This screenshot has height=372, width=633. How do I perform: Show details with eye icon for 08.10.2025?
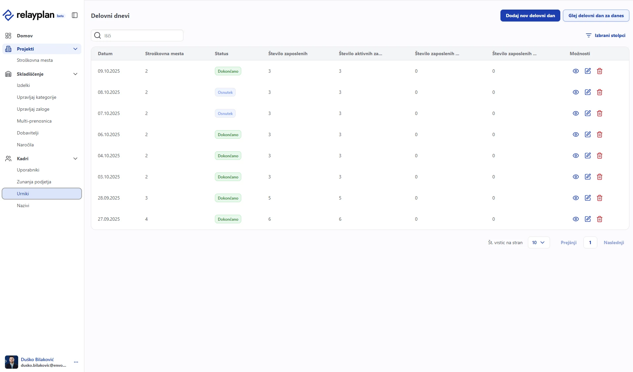pyautogui.click(x=576, y=92)
